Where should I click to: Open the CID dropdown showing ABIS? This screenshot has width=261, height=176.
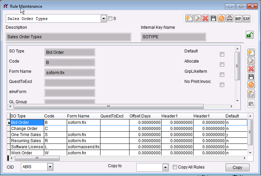(50, 167)
